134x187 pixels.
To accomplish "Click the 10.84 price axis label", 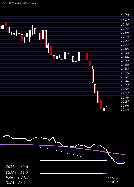I will tap(125, 110).
